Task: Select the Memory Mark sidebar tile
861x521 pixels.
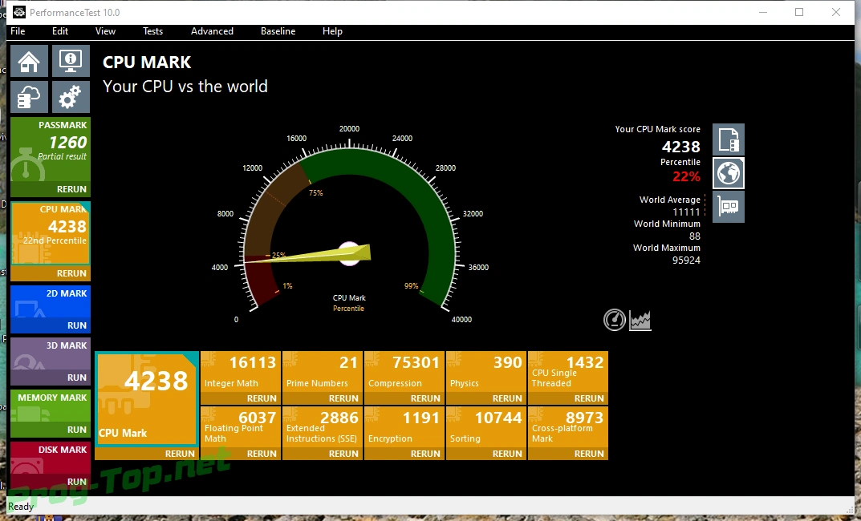Action: coord(51,406)
